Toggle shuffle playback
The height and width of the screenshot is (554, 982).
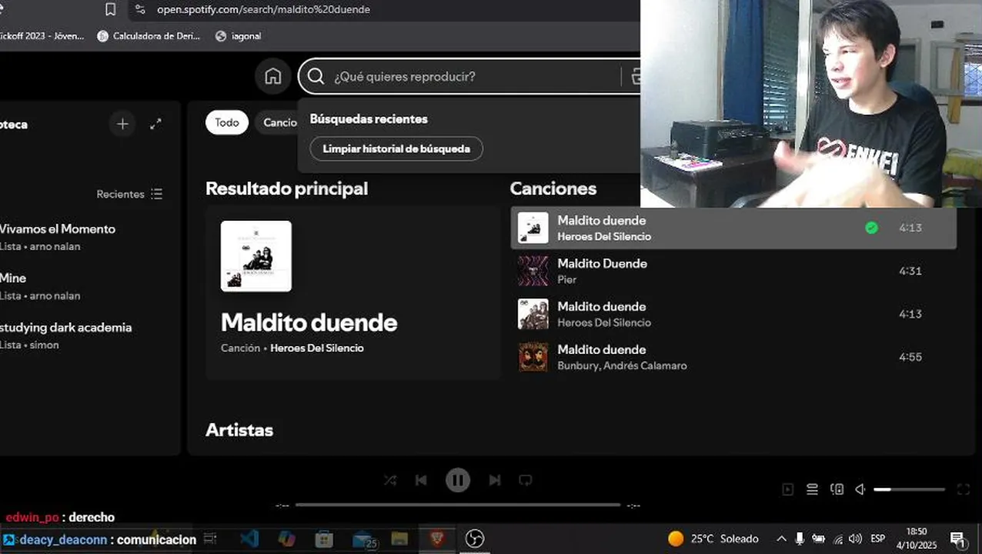click(390, 480)
